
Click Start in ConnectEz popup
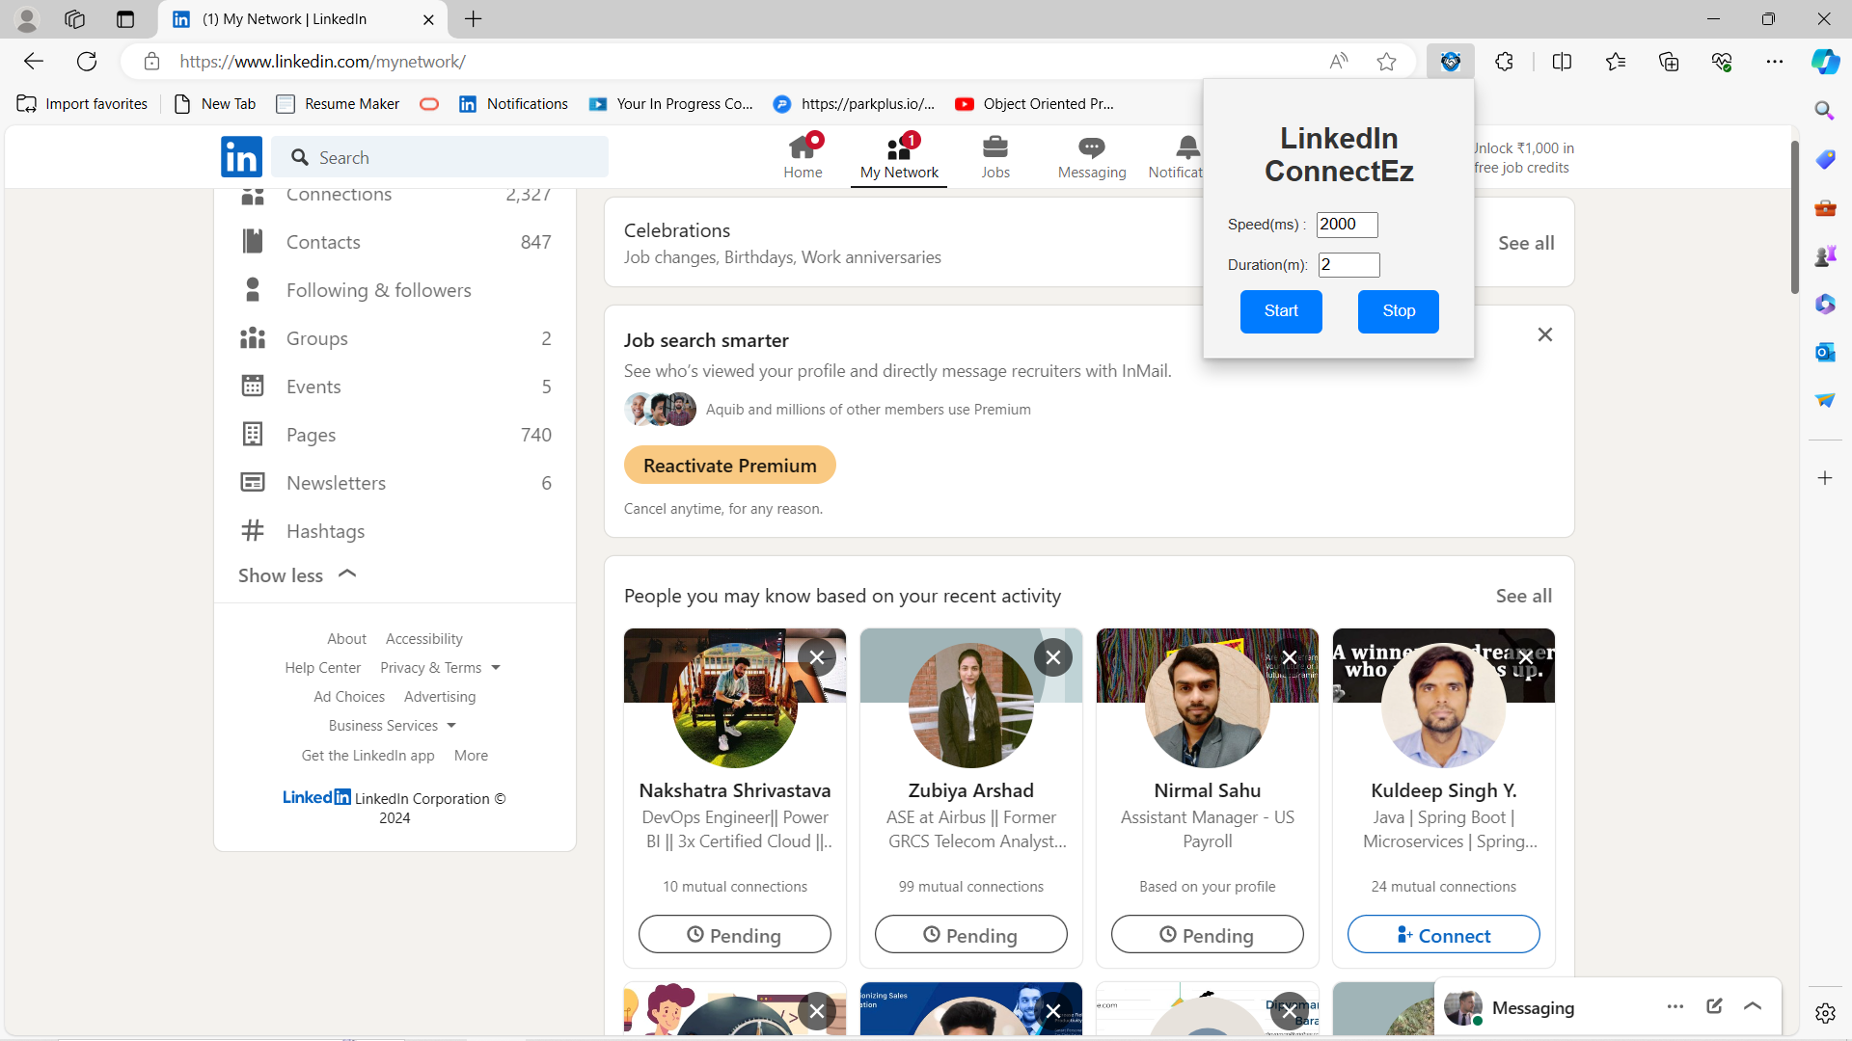pyautogui.click(x=1281, y=311)
